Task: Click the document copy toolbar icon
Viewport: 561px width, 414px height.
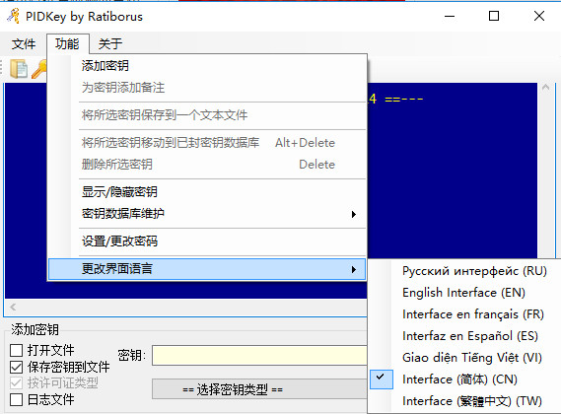Action: coord(19,68)
